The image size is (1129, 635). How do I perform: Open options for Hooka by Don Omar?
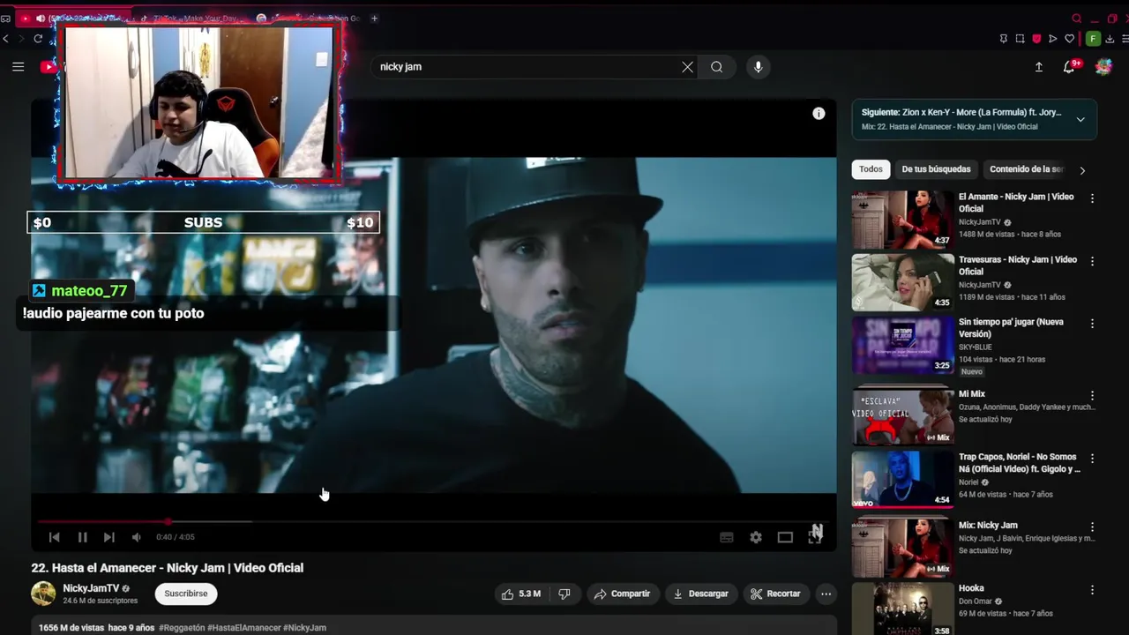[1092, 590]
